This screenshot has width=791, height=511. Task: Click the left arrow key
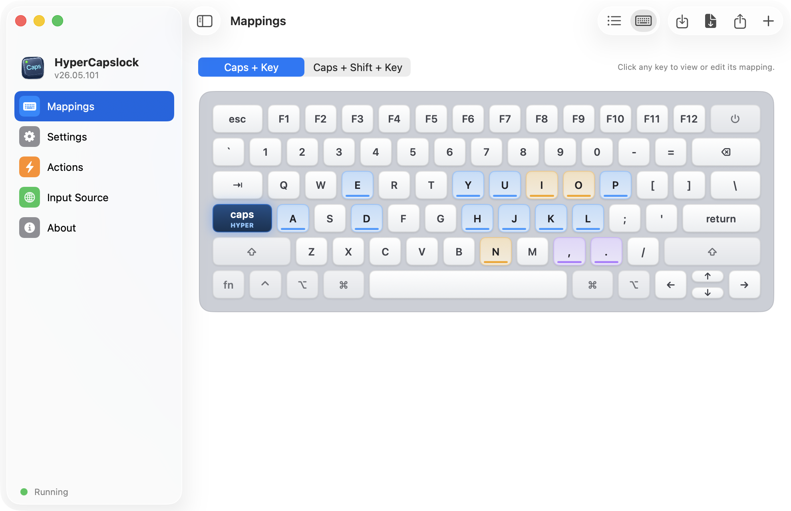pyautogui.click(x=671, y=285)
